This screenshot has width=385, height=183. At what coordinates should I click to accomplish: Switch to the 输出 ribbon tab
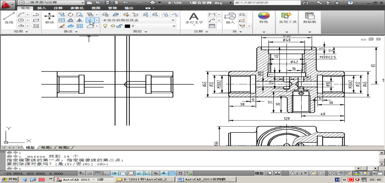pyautogui.click(x=129, y=8)
